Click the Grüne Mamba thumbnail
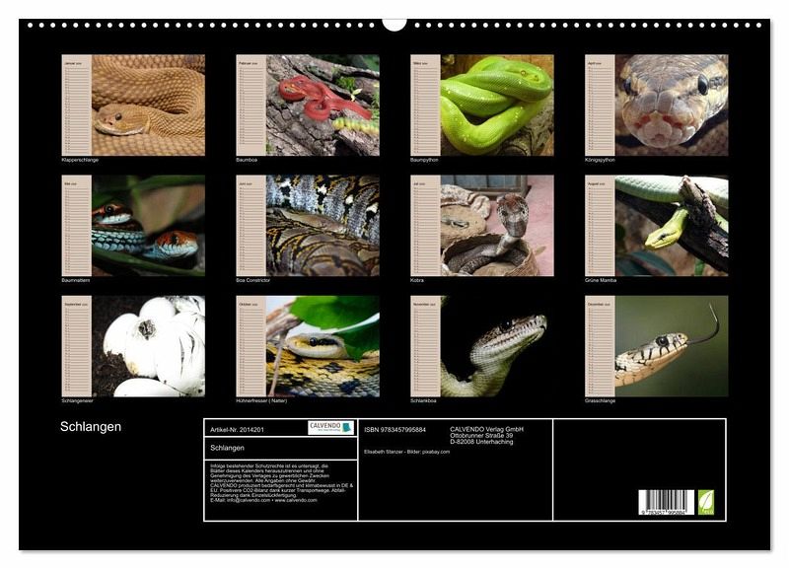Viewport: 789px width, 569px height. pyautogui.click(x=657, y=226)
